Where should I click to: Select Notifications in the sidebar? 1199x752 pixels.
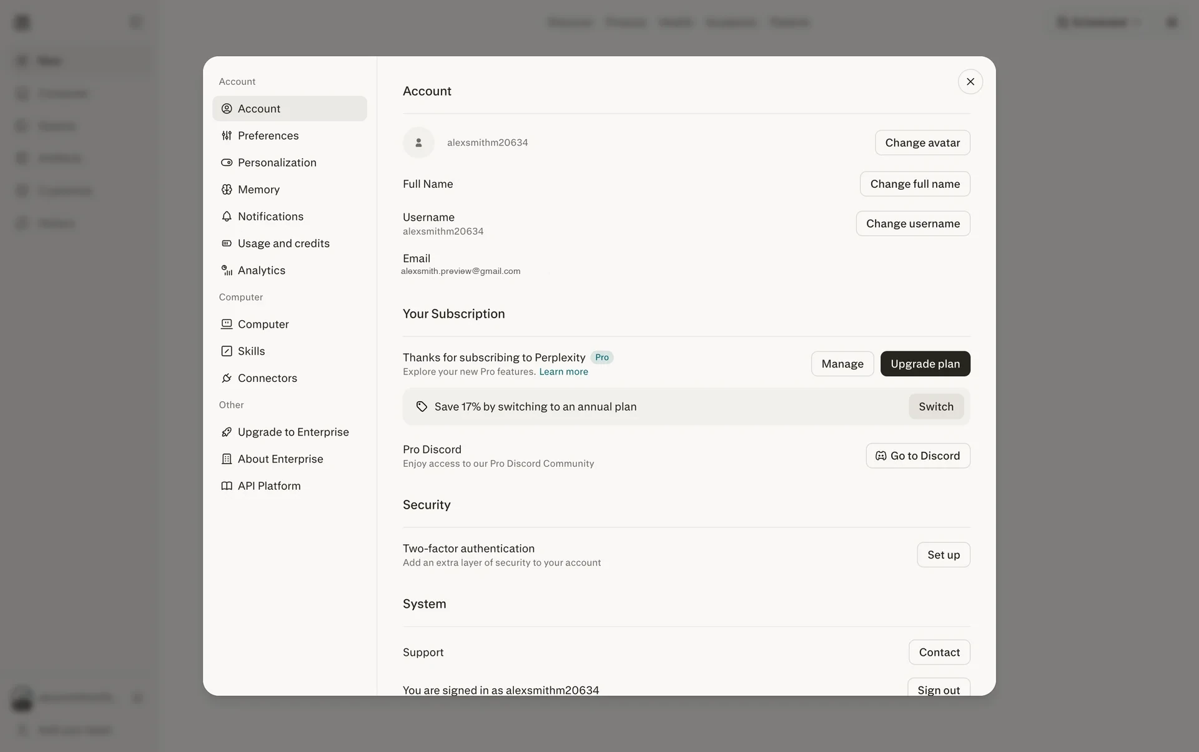click(289, 216)
